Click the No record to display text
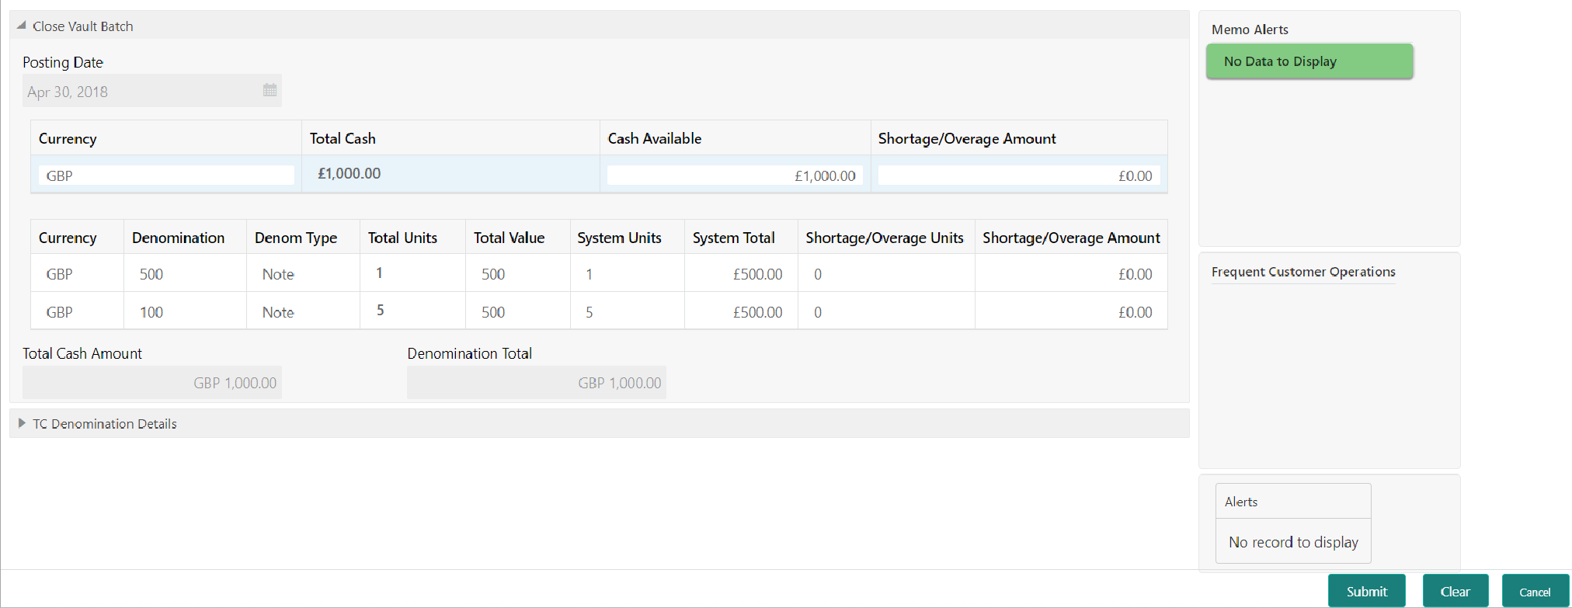 coord(1293,542)
